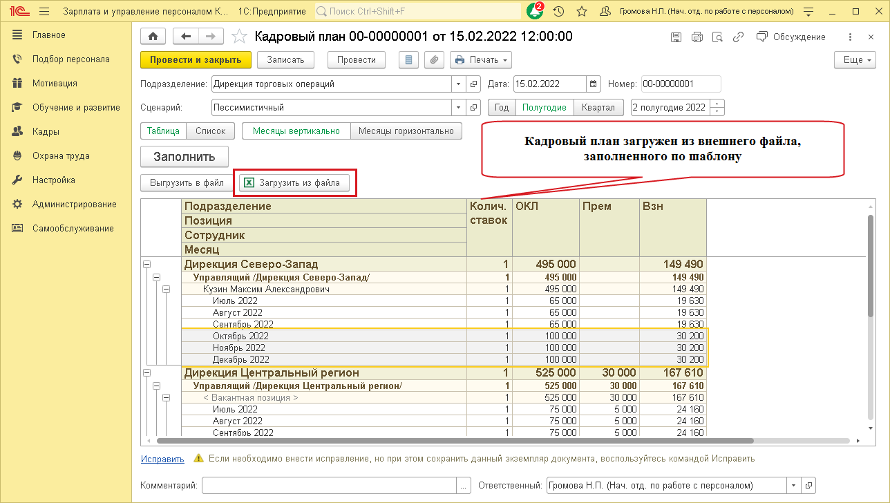The width and height of the screenshot is (890, 503).
Task: Collapse Дирекция Северо-Запад tree node
Action: tap(146, 265)
